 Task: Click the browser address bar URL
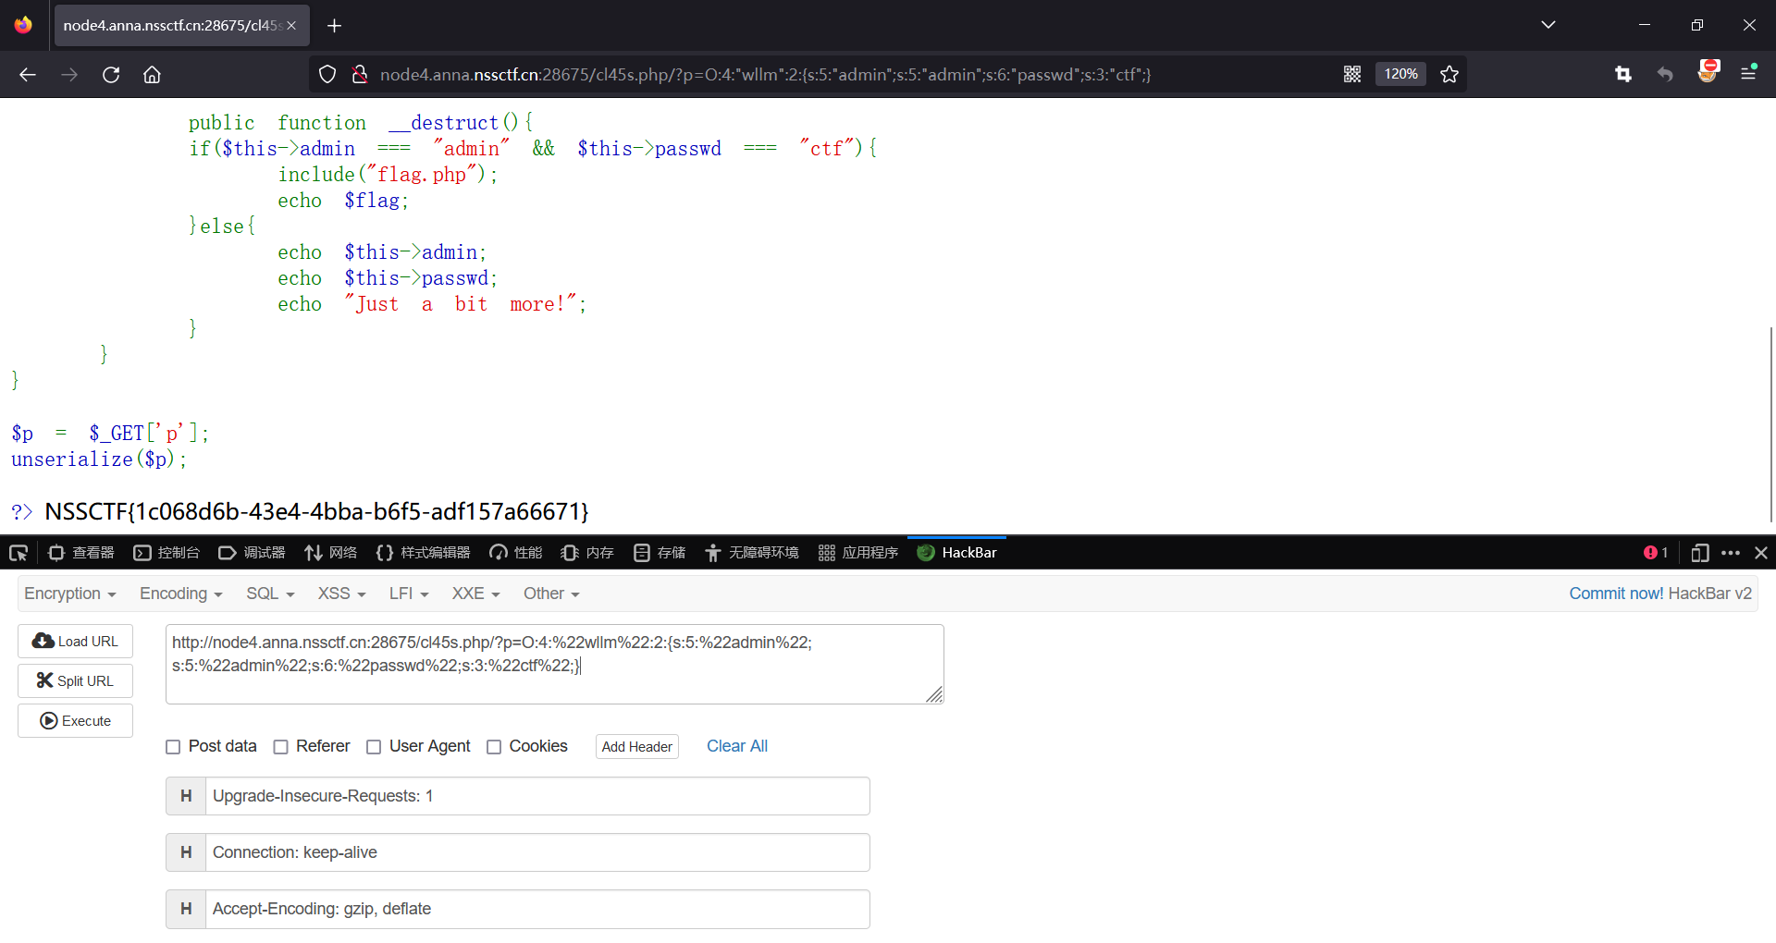click(x=765, y=75)
